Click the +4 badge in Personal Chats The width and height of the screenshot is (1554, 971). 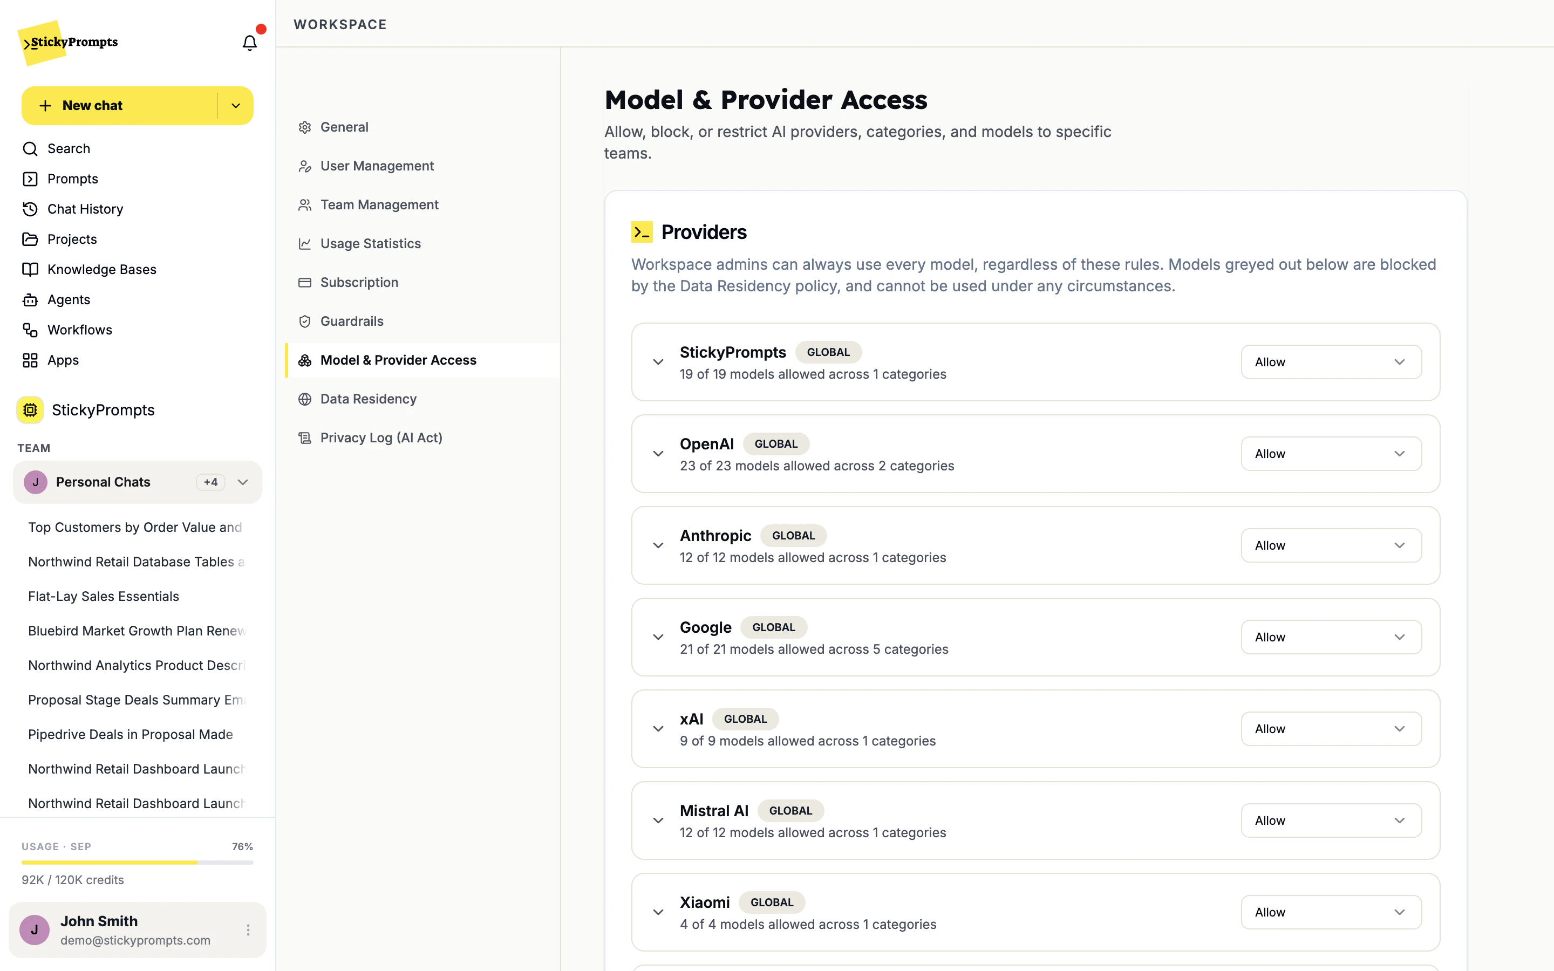[210, 482]
